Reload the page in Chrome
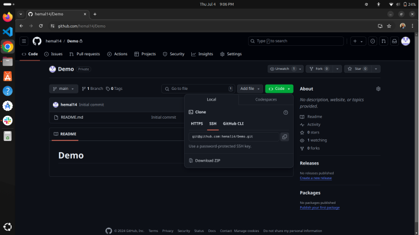The width and height of the screenshot is (419, 235). pyautogui.click(x=41, y=26)
